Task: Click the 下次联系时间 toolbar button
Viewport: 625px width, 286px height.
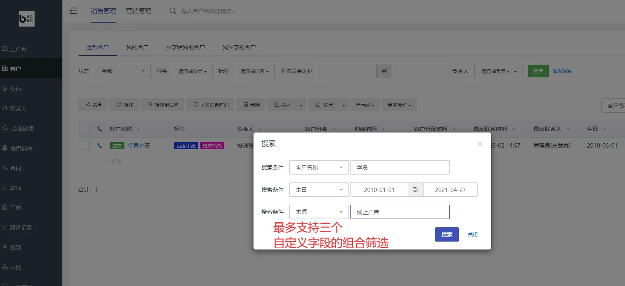Action: coord(211,105)
